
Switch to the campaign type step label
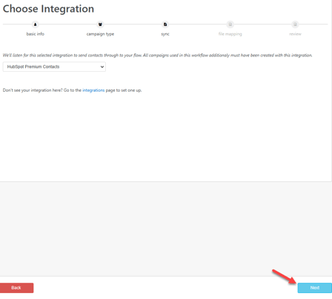[100, 34]
